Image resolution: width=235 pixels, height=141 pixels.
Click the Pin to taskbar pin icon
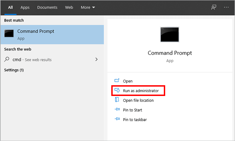coord(117,119)
